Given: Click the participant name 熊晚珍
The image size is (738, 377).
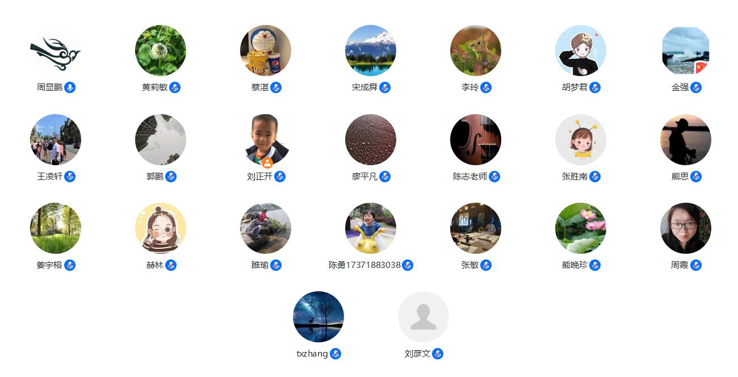Looking at the screenshot, I should (x=575, y=265).
